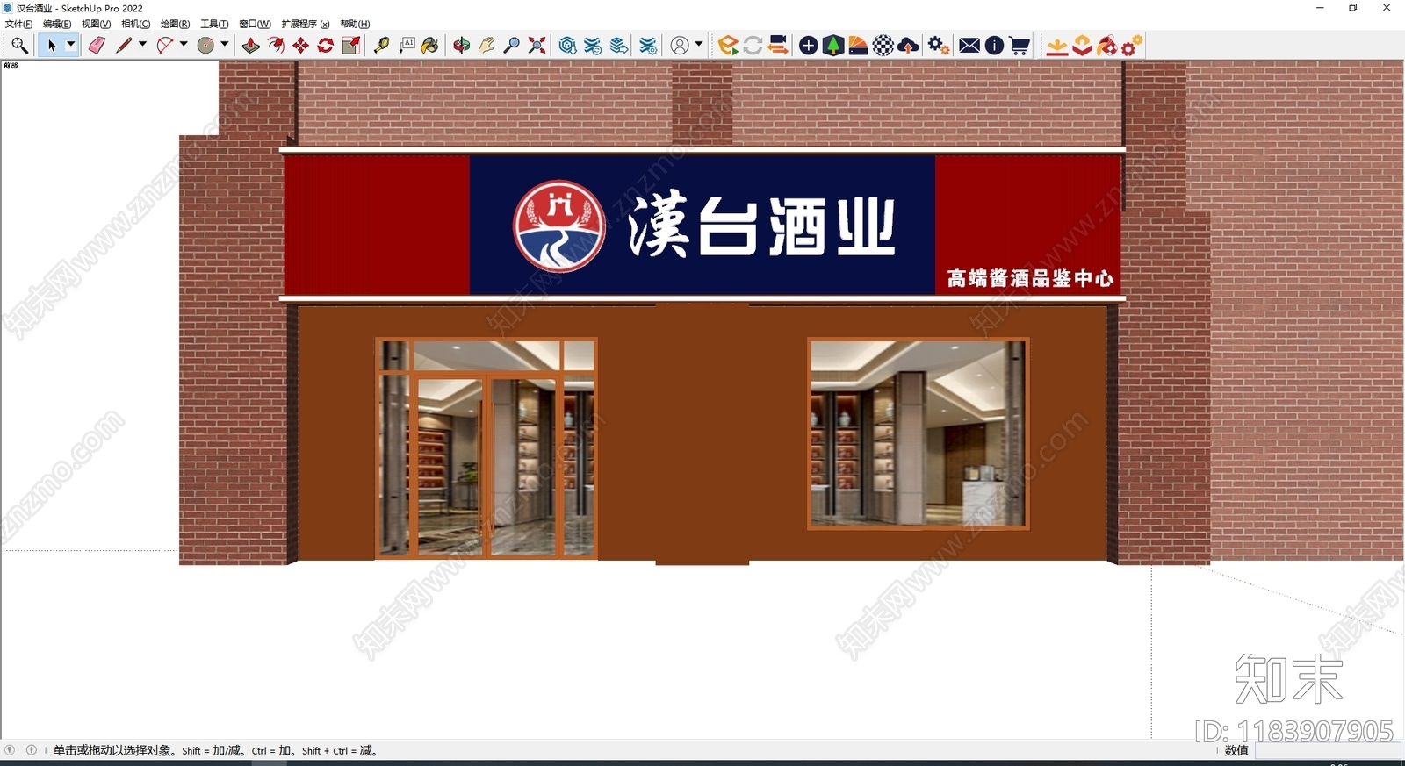Open the orange material editor icon

(858, 46)
